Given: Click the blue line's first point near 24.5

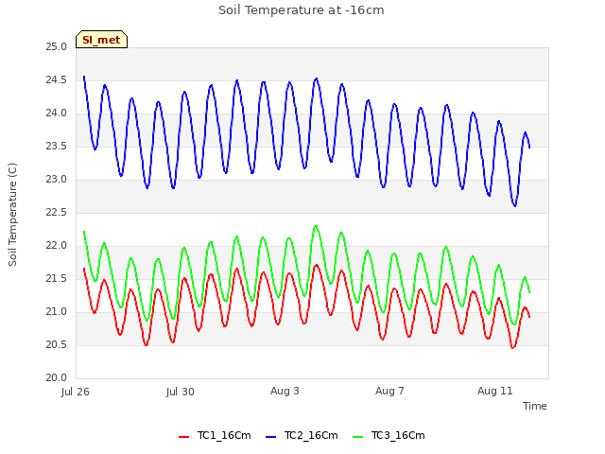Looking at the screenshot, I should point(84,77).
